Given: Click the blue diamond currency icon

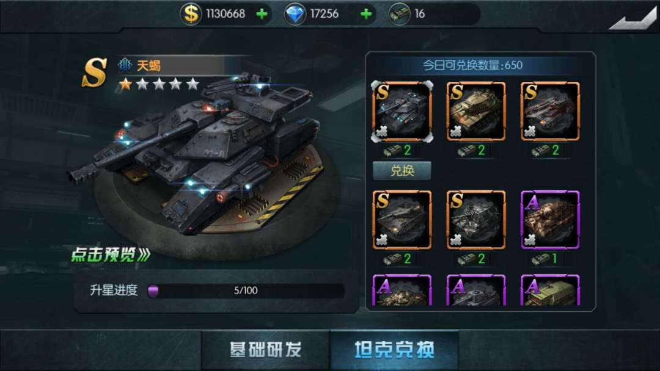Looking at the screenshot, I should [x=295, y=14].
